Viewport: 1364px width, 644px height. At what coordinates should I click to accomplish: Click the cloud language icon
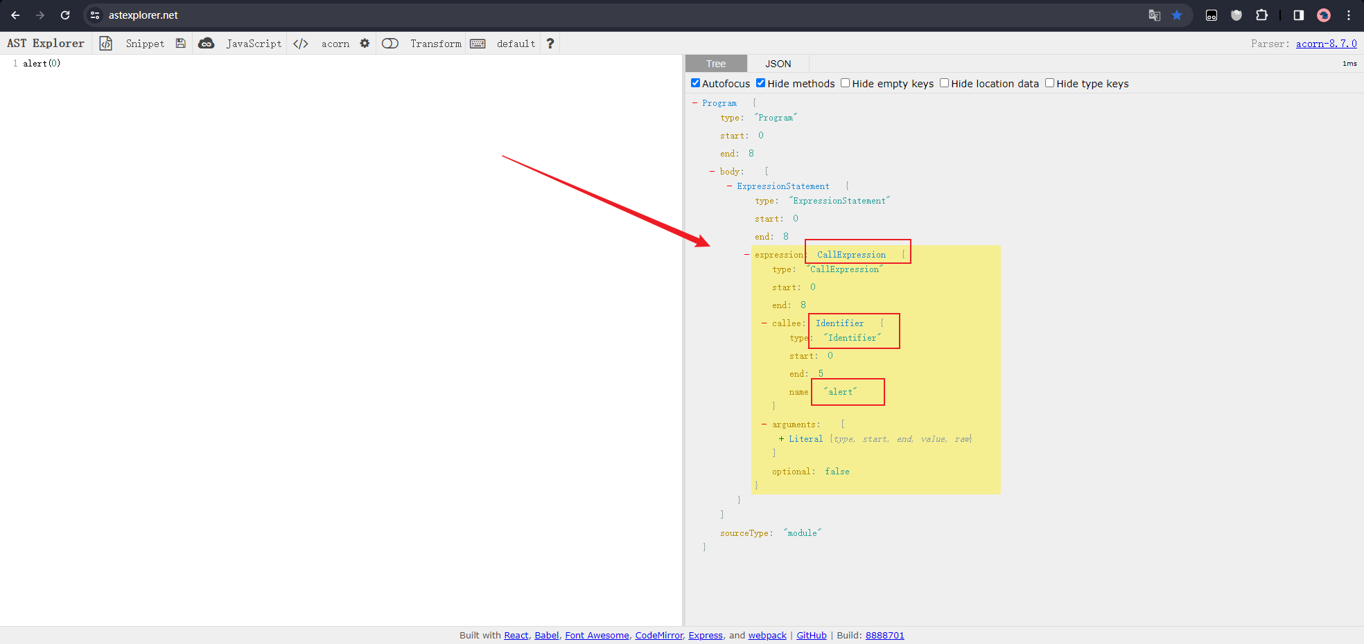pos(207,44)
